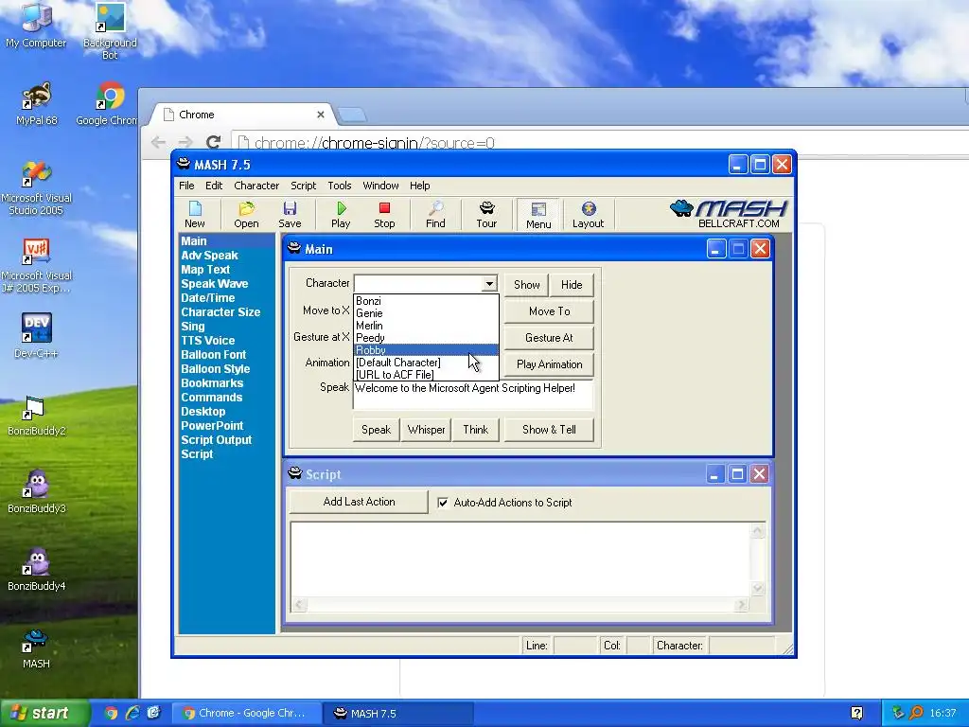Run the script with the Play icon
Viewport: 969px width, 727px height.
pos(341,215)
